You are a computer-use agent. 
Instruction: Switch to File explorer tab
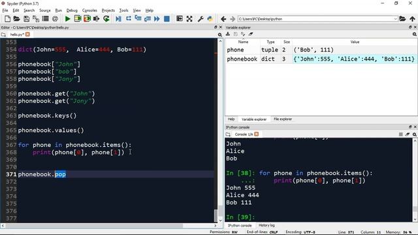pos(283,119)
